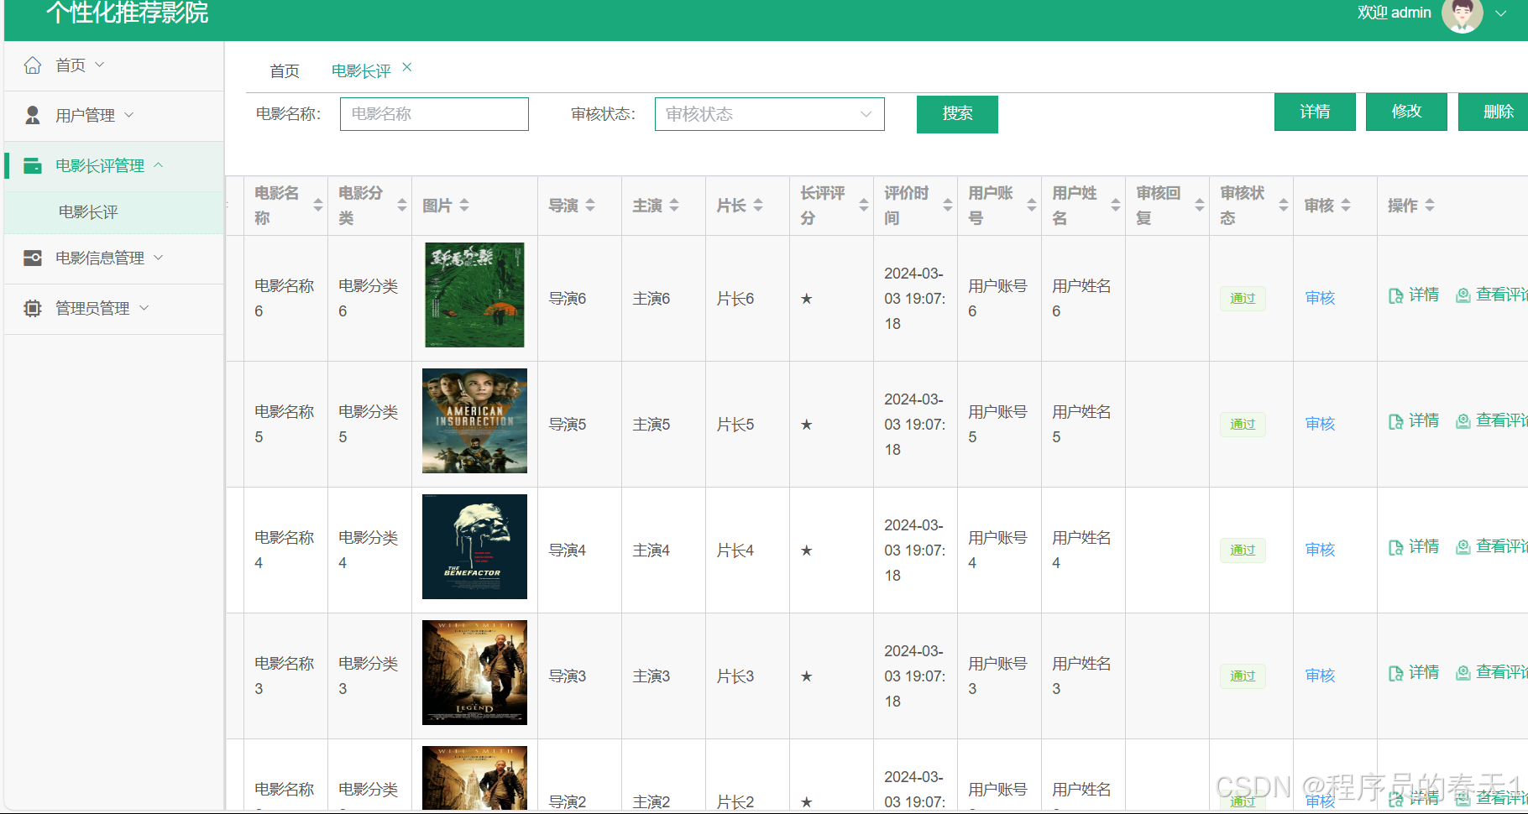This screenshot has height=814, width=1528.
Task: Select 电影长评 submenu item
Action: (x=114, y=212)
